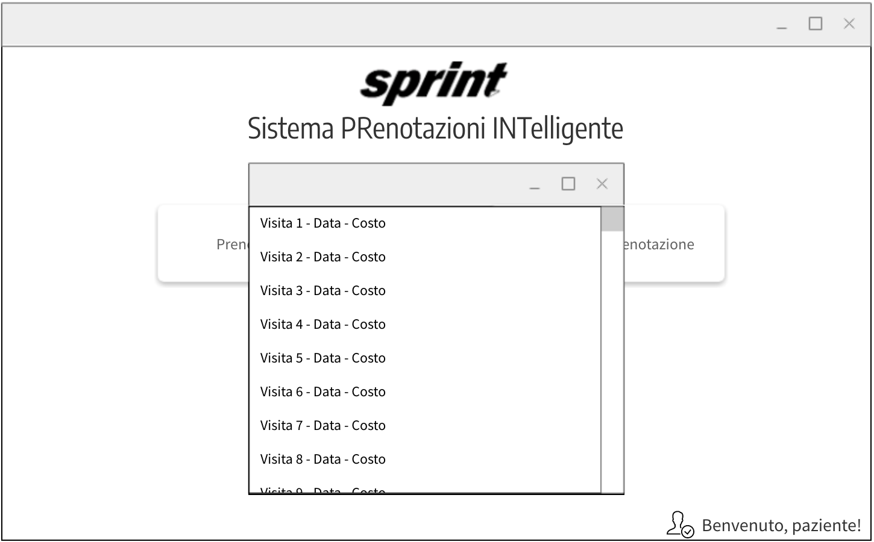Select Visita 5 - Data - Costo
The width and height of the screenshot is (874, 542).
coord(322,358)
